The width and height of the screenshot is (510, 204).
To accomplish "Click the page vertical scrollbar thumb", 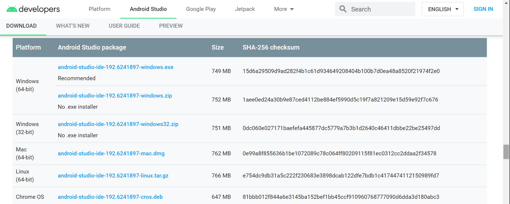I will pyautogui.click(x=506, y=152).
